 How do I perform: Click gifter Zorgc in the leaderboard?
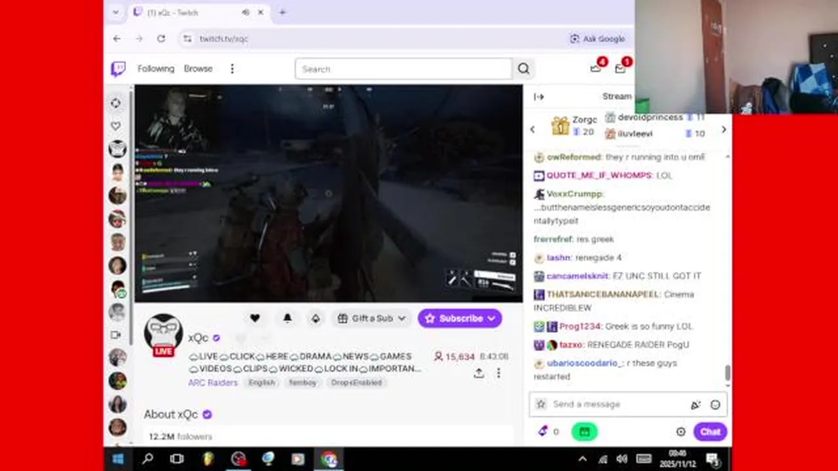585,120
